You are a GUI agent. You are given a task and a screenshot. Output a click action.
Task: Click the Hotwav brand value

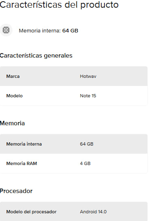coord(88,76)
